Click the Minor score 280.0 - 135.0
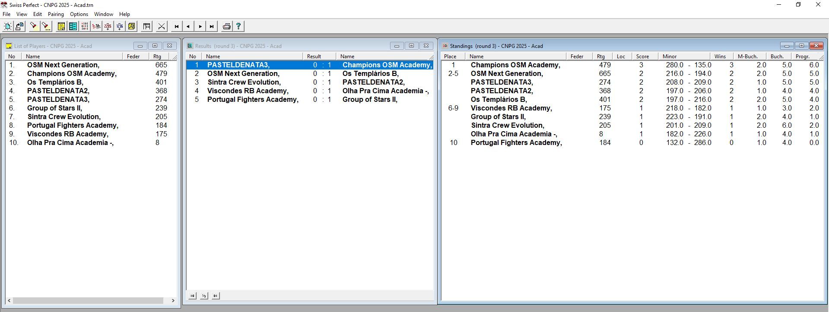The image size is (829, 312). coord(689,65)
